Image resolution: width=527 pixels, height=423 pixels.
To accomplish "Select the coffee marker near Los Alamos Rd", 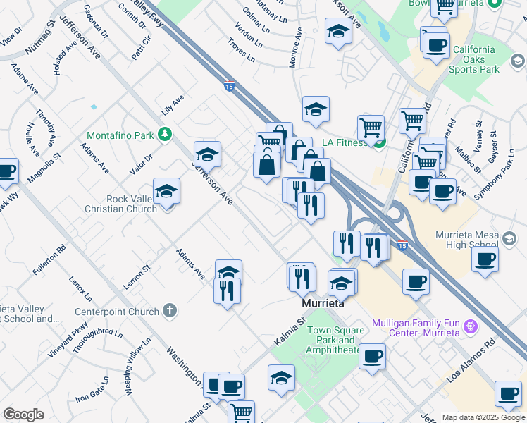I will [x=509, y=395].
